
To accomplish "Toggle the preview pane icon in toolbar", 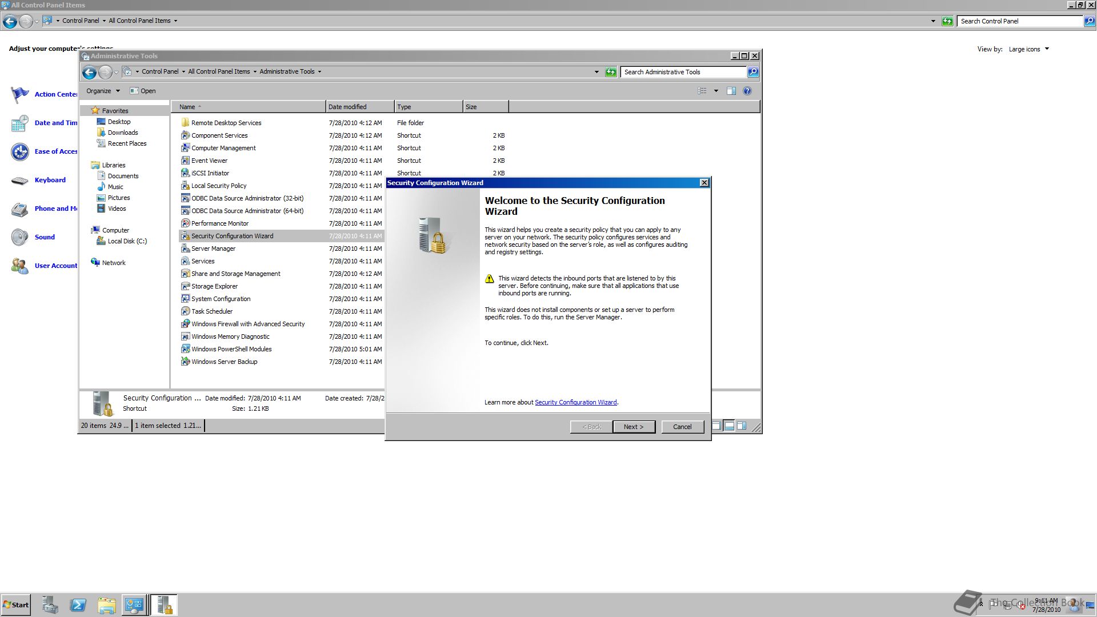I will 731,91.
